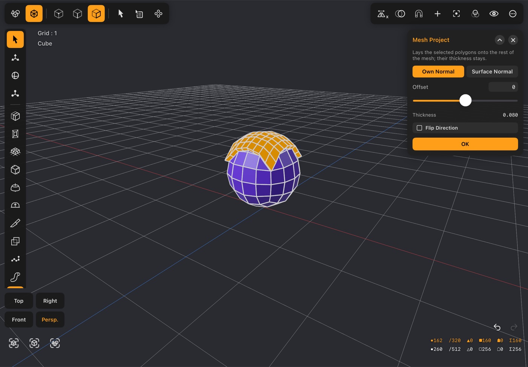Select the cursor pointer in top toolbar
Viewport: 528px width, 367px height.
121,14
